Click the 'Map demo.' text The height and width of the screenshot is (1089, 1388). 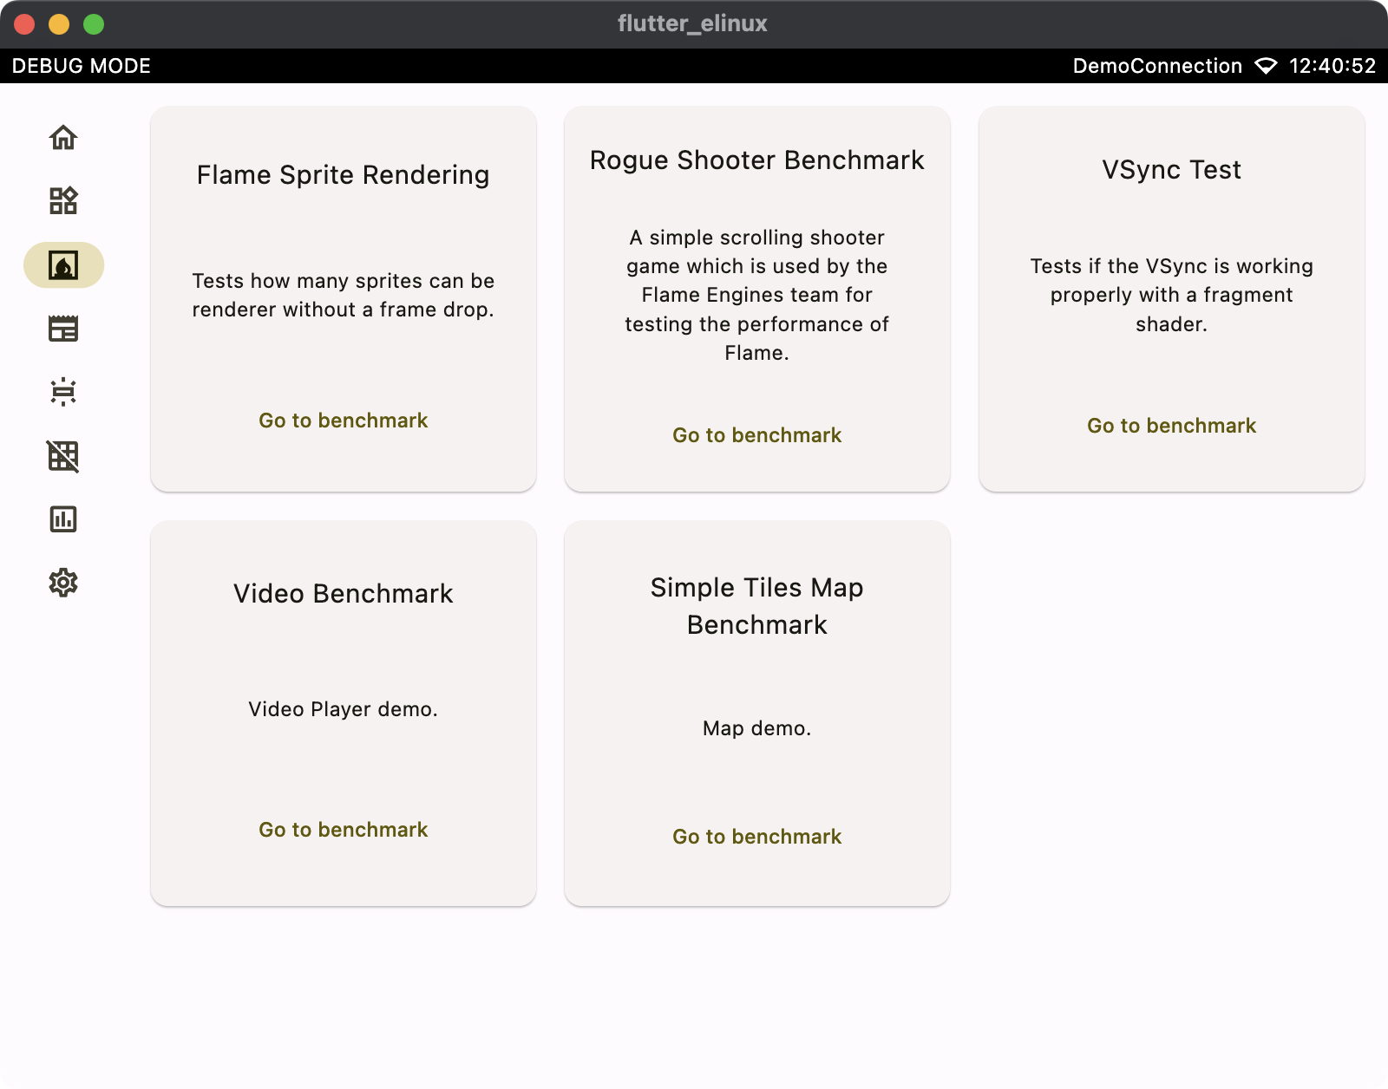point(757,728)
